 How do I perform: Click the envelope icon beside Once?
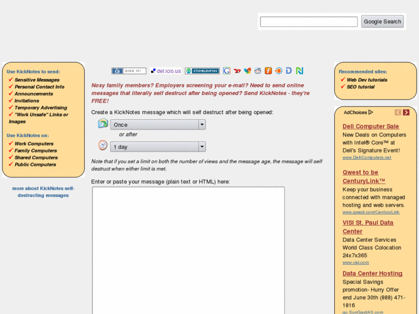click(x=103, y=123)
